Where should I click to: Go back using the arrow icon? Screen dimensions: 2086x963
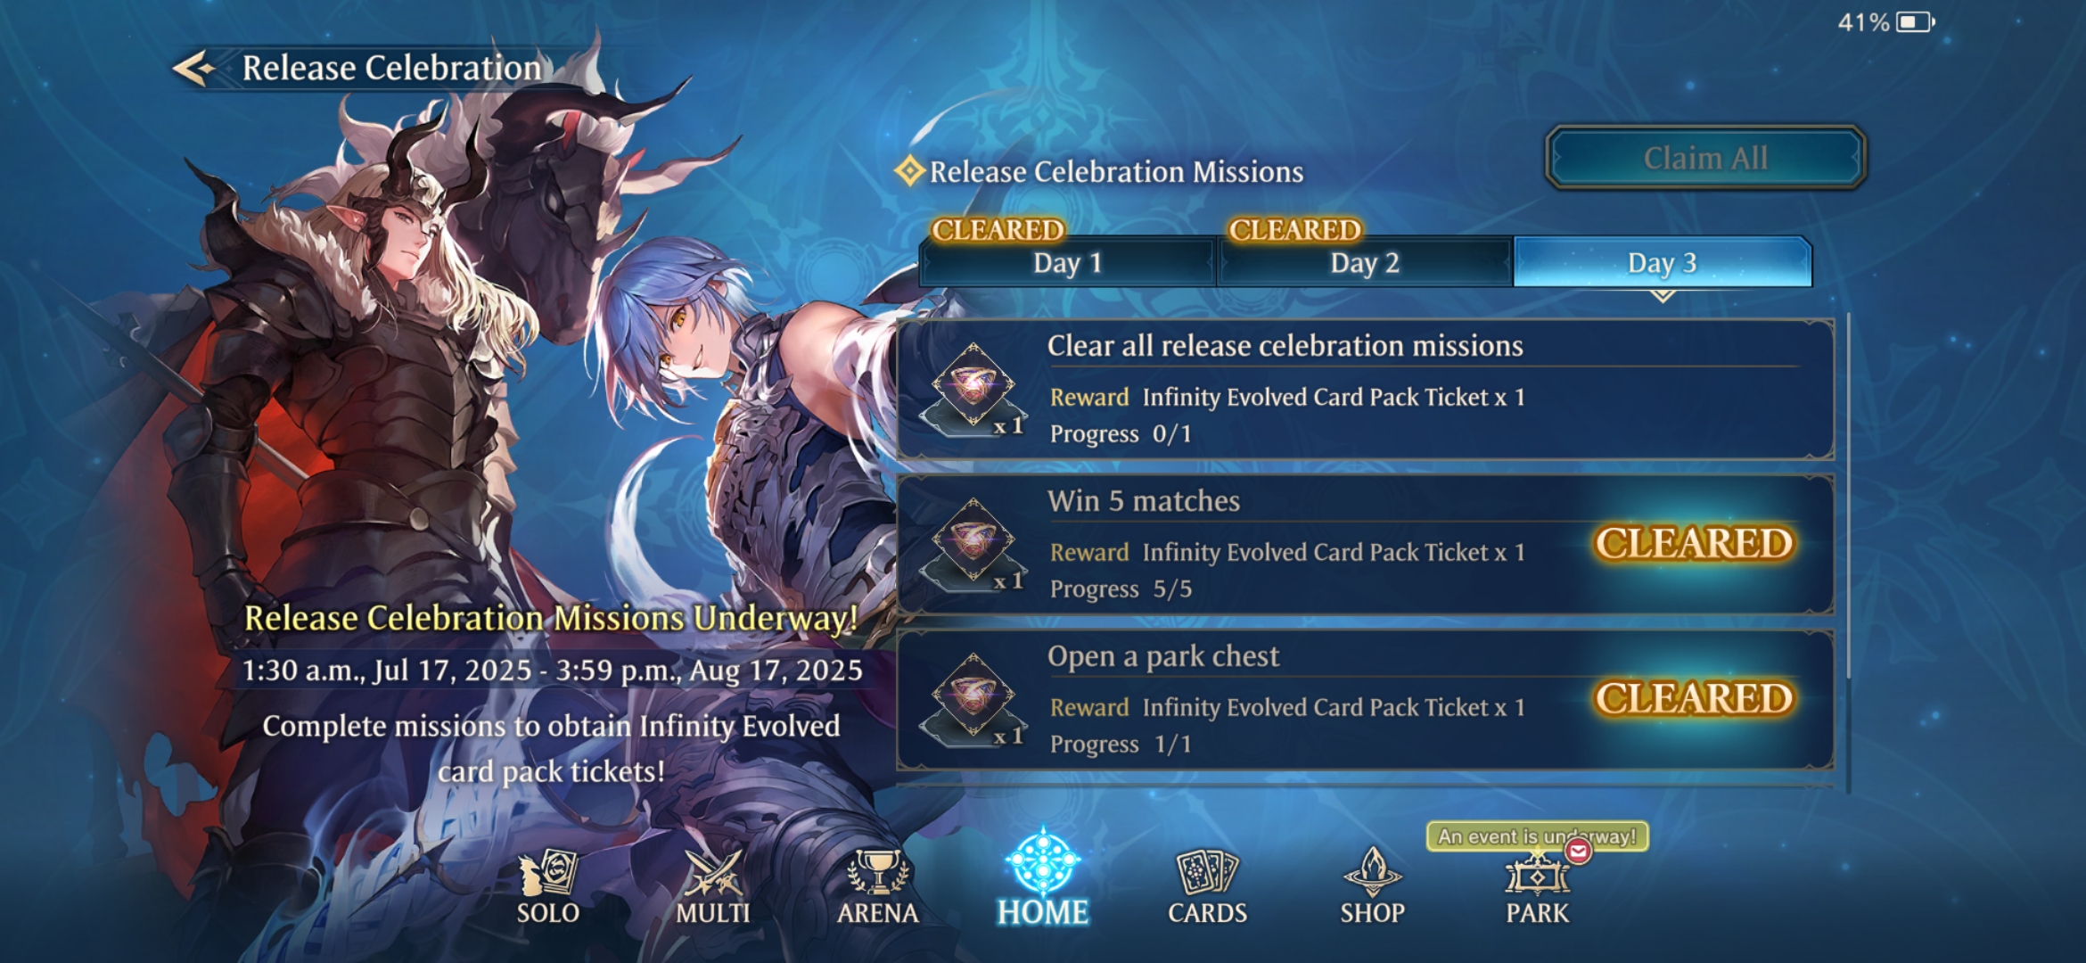pyautogui.click(x=194, y=68)
